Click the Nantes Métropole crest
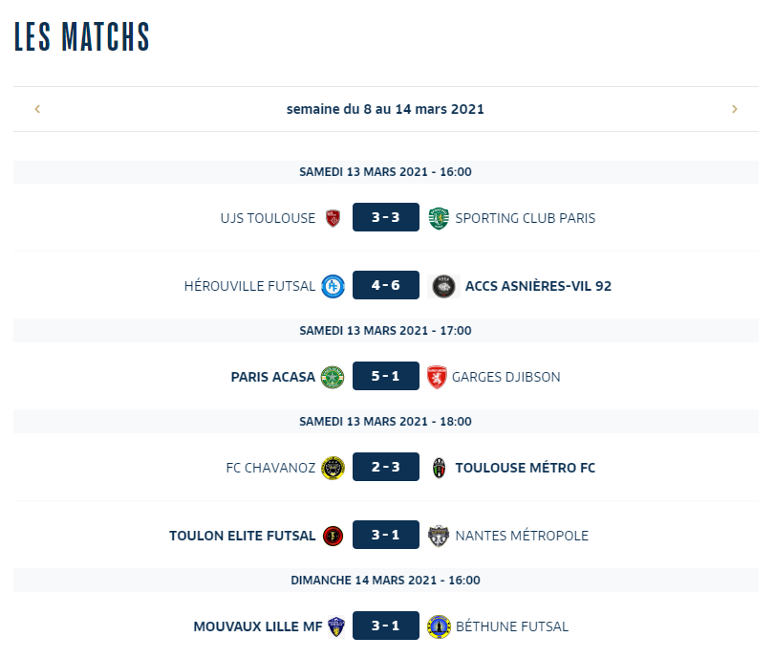 [x=439, y=536]
